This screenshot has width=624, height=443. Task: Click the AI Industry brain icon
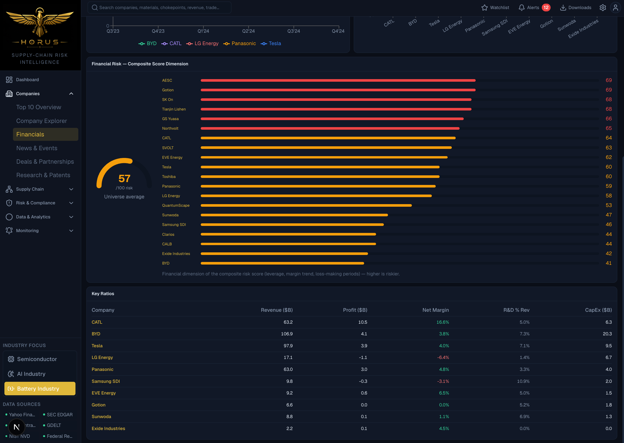pos(11,374)
